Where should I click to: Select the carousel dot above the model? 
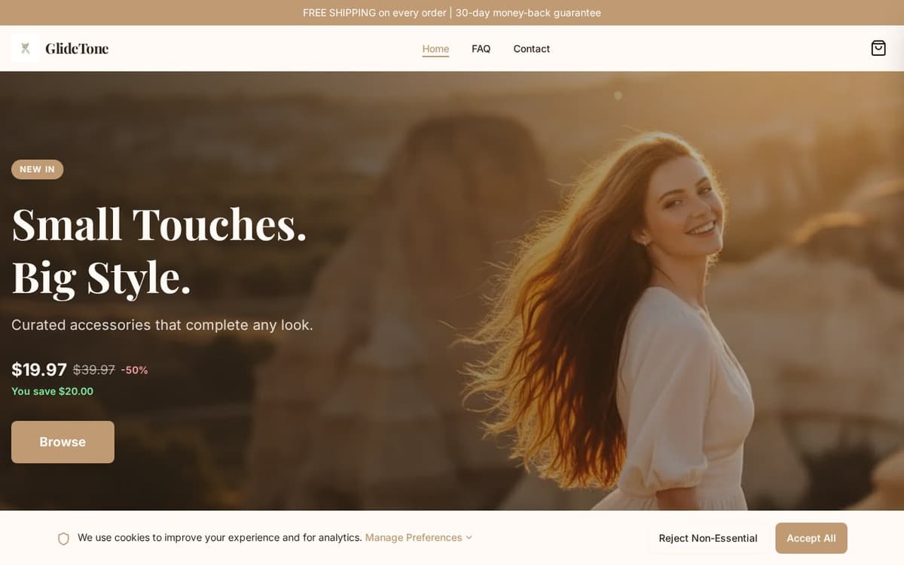(618, 96)
